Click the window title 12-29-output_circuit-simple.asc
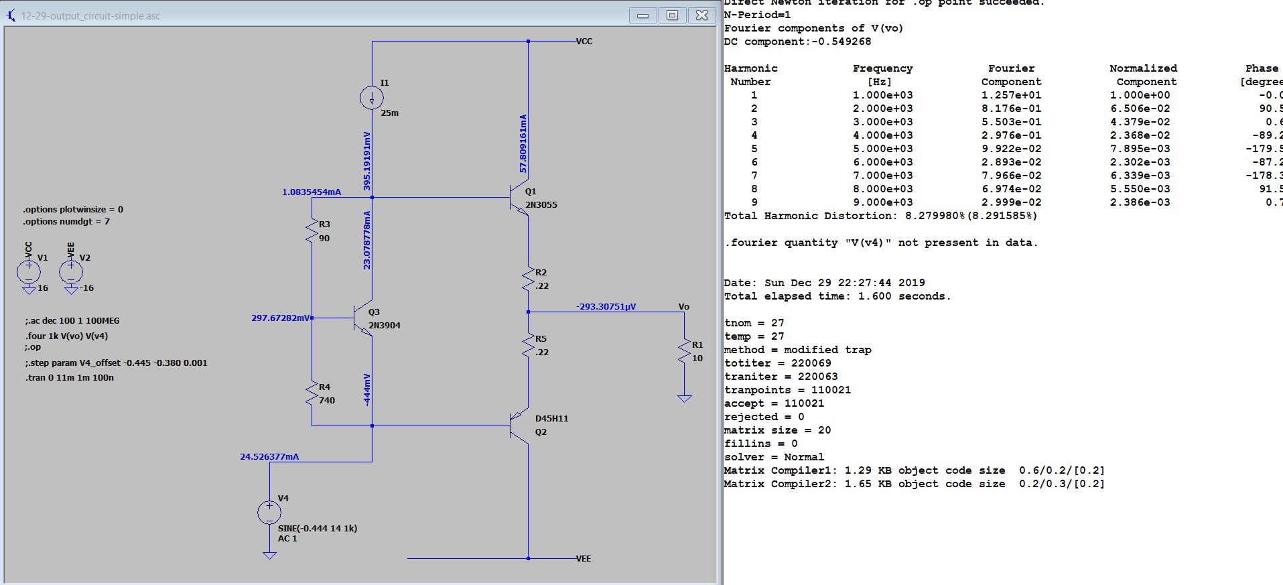This screenshot has width=1283, height=585. coord(90,15)
